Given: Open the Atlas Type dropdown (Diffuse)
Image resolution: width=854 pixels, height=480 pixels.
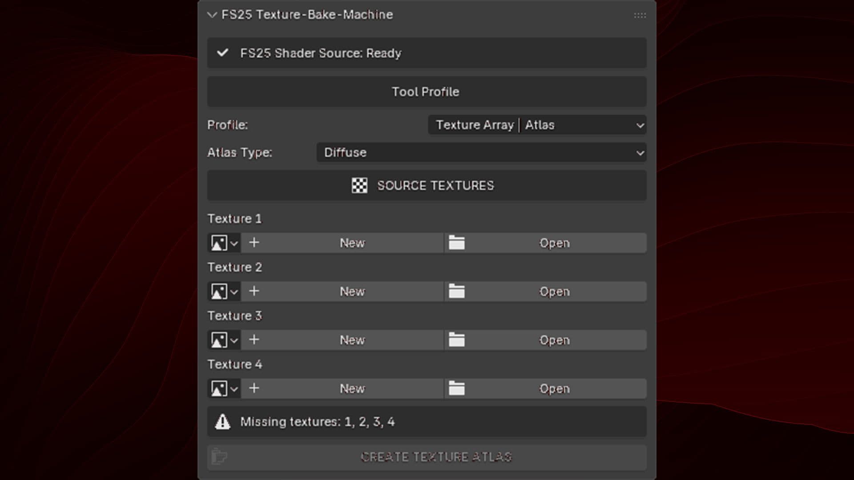Looking at the screenshot, I should (481, 152).
